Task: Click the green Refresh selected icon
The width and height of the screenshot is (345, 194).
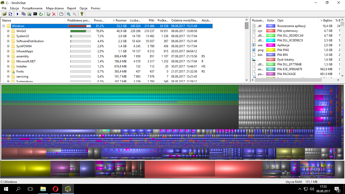Action: click(x=41, y=14)
